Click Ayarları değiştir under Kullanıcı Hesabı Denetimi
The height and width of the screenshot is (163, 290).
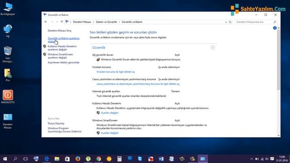110,113
